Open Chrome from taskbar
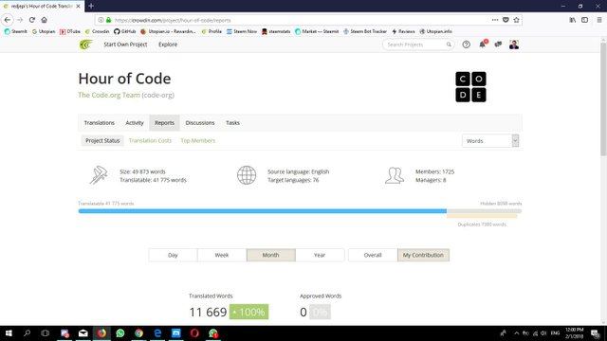The image size is (607, 341). [x=139, y=332]
